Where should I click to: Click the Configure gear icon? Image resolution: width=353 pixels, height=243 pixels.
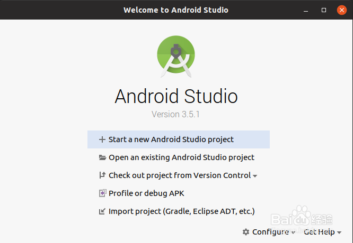point(246,232)
